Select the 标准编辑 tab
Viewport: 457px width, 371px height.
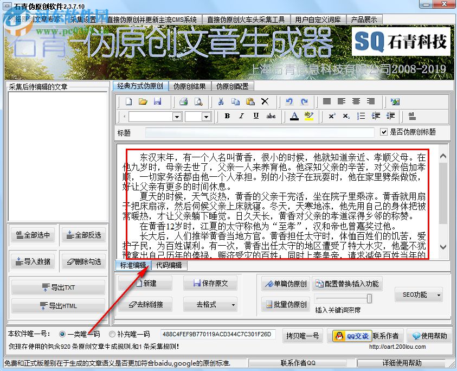point(133,265)
